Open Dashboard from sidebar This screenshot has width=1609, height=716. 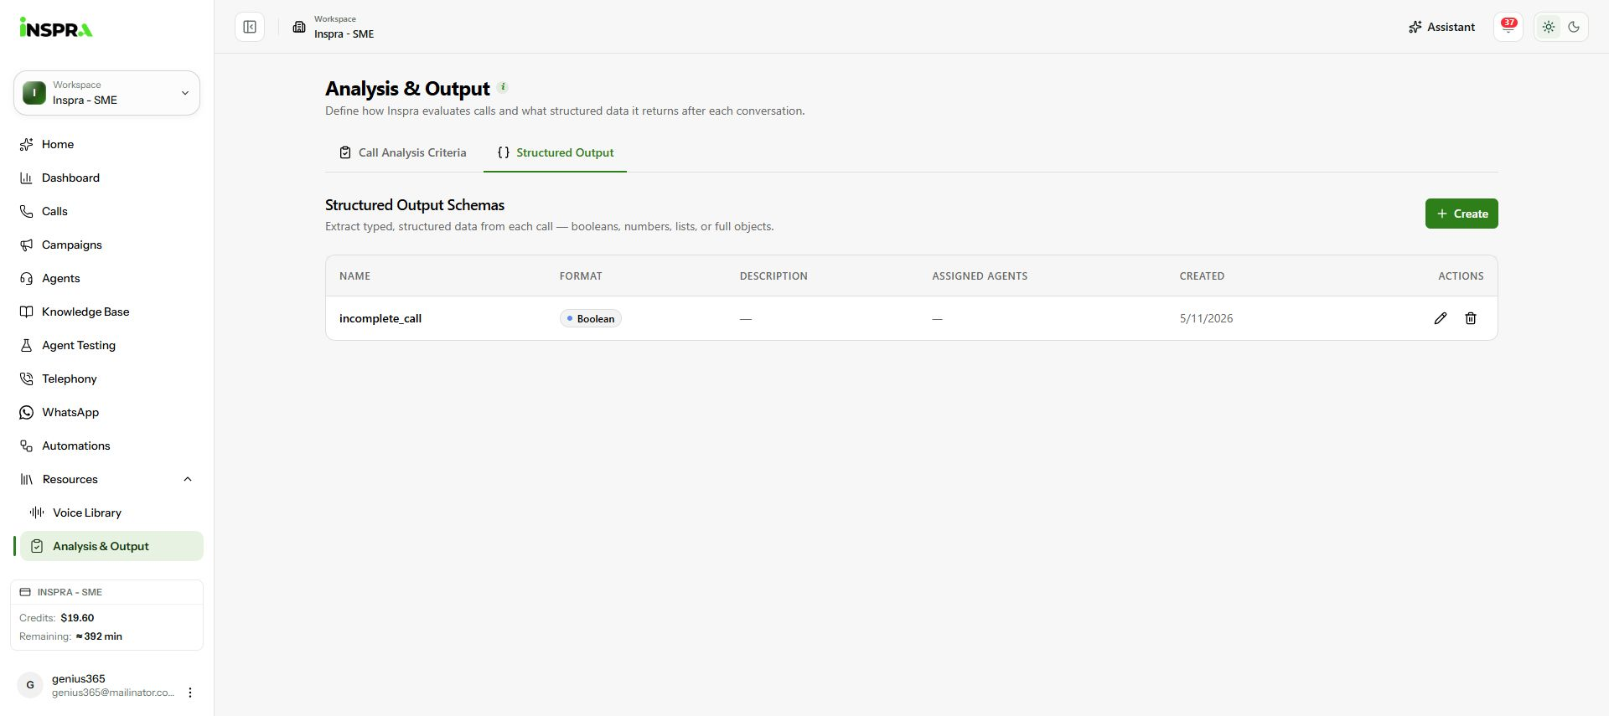(106, 178)
